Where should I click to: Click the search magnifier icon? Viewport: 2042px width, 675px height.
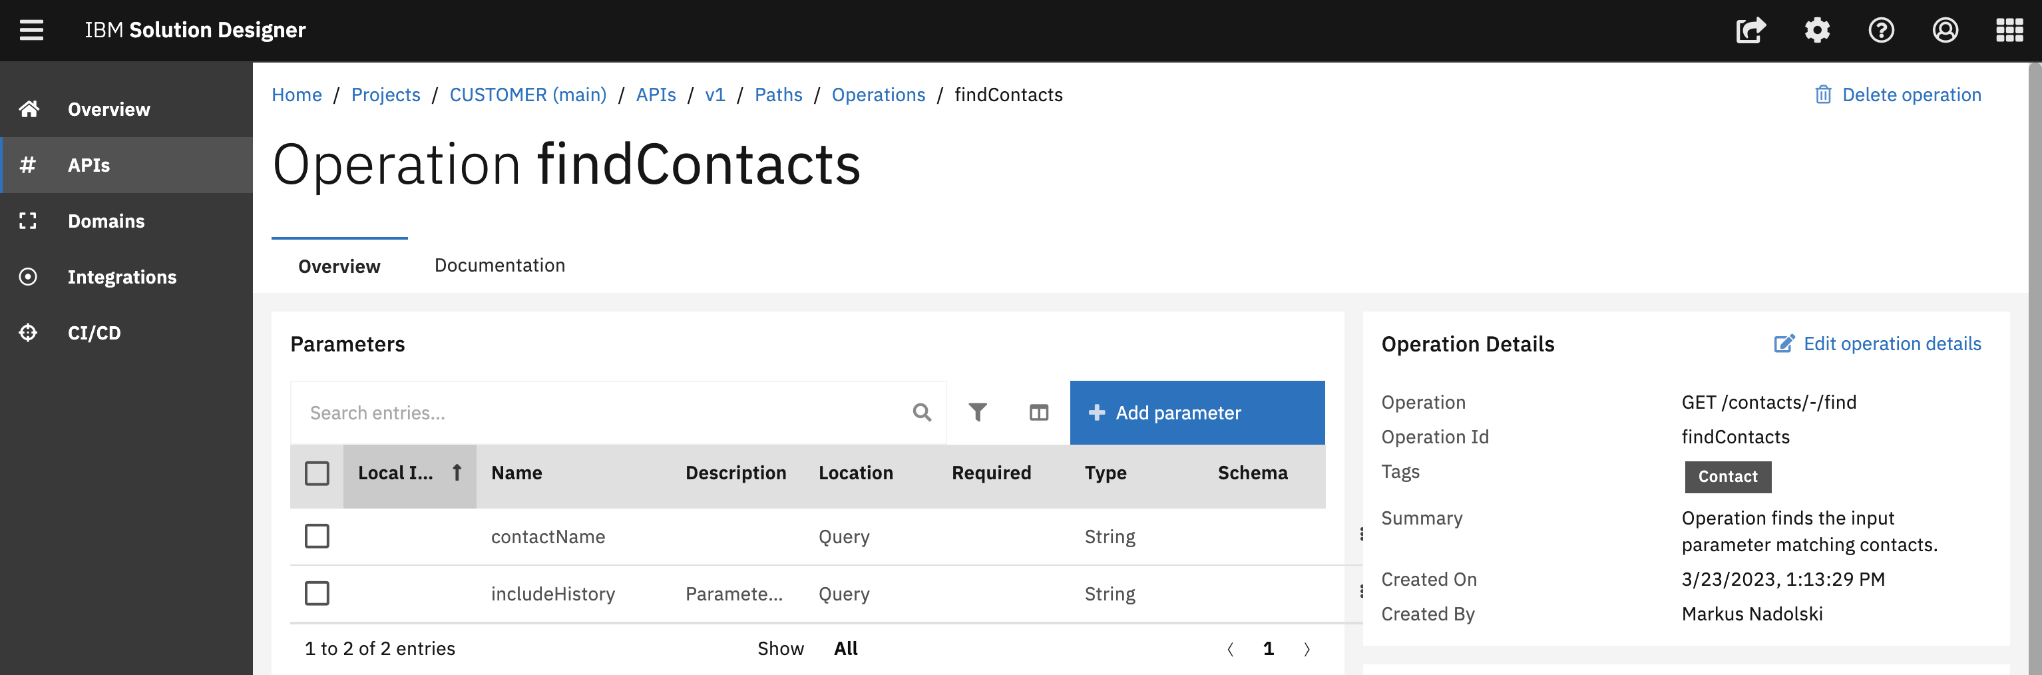pos(921,413)
